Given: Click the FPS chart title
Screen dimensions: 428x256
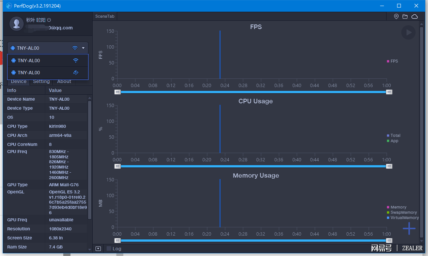Looking at the screenshot, I should coord(256,27).
